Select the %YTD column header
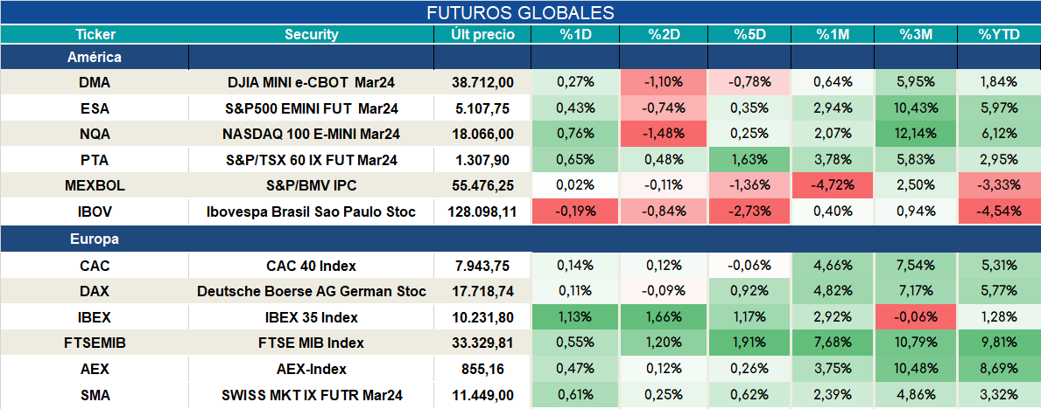This screenshot has height=409, width=1041. click(999, 34)
